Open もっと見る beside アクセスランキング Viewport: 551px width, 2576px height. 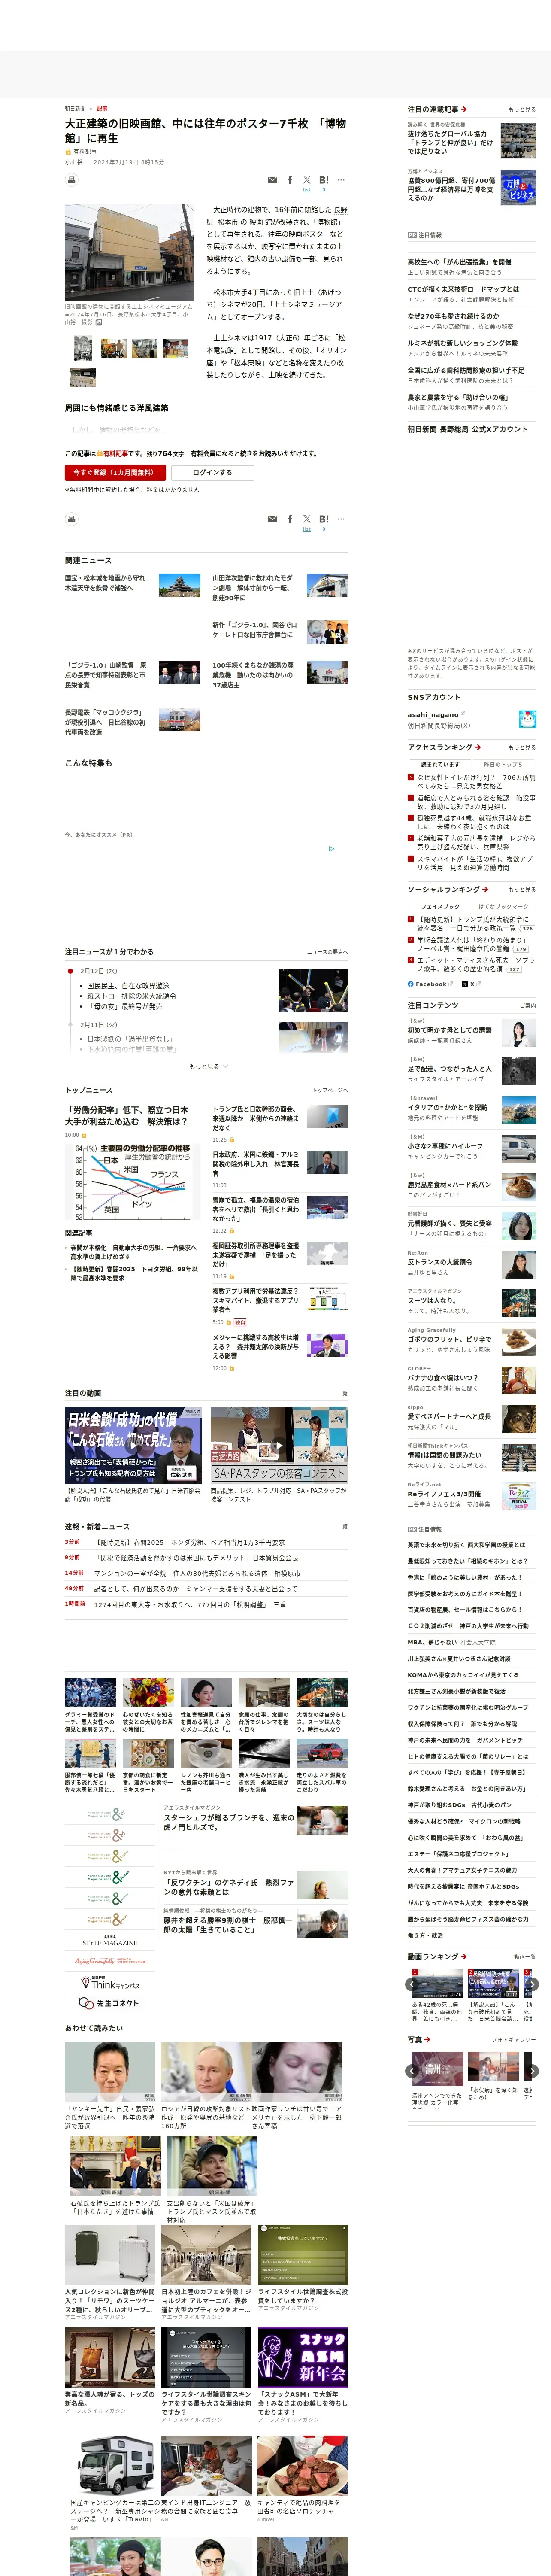(521, 748)
